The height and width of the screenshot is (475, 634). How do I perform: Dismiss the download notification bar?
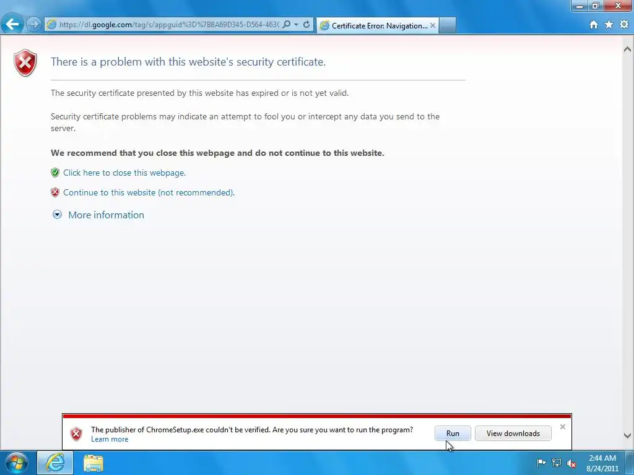click(x=562, y=427)
